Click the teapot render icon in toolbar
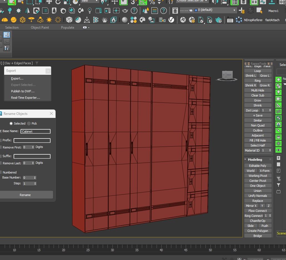 pos(219,20)
